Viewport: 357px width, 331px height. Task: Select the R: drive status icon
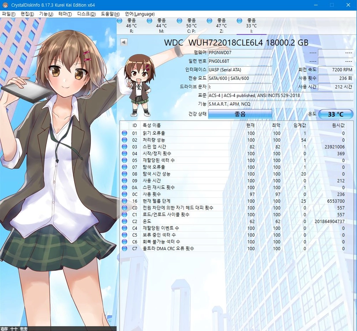120,21
